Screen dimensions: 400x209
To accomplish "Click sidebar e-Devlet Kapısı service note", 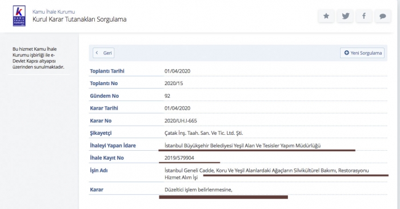I will [x=38, y=58].
